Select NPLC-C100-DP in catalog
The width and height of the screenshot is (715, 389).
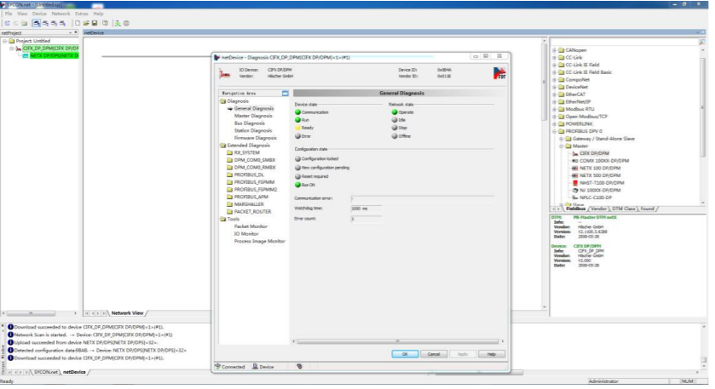(x=596, y=197)
